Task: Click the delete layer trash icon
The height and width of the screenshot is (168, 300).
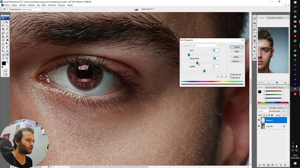Action: (x=285, y=165)
